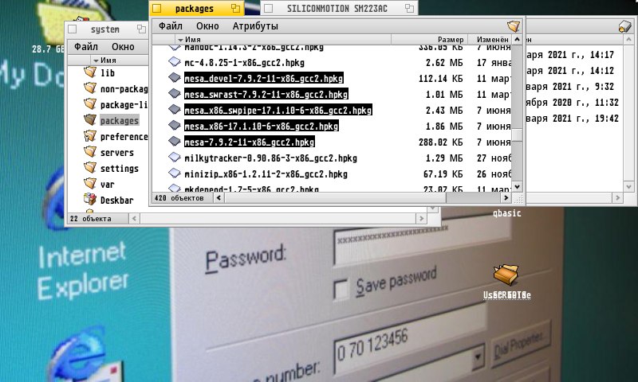The image size is (638, 382).
Task: Close packages window via its close box
Action: tap(157, 8)
